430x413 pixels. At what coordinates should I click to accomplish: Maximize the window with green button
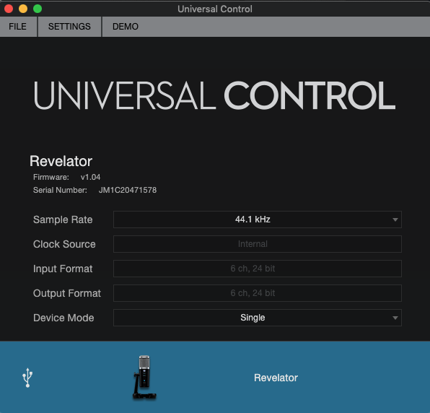38,9
